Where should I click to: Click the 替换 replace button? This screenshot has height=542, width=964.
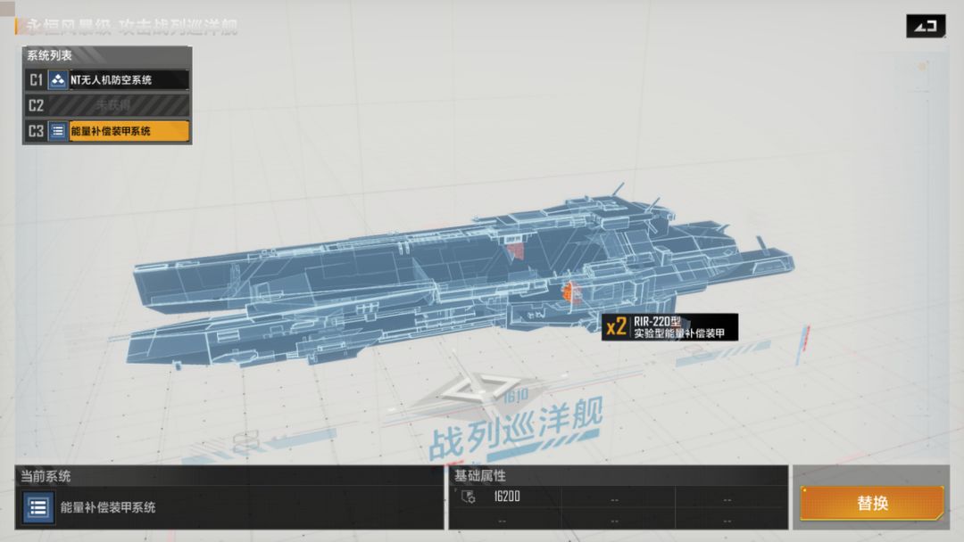point(872,504)
